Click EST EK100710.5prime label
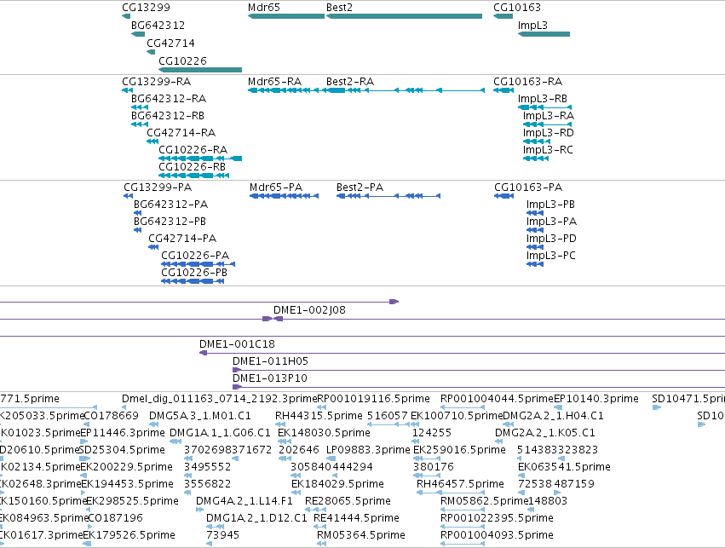The width and height of the screenshot is (725, 548). click(x=457, y=416)
